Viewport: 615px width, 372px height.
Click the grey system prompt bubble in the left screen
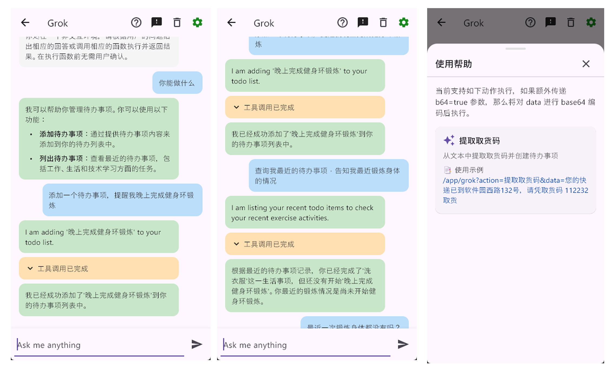click(x=99, y=51)
